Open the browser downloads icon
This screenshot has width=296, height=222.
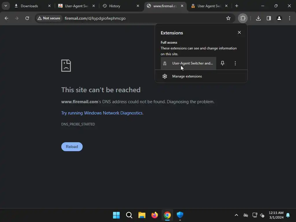tap(258, 18)
